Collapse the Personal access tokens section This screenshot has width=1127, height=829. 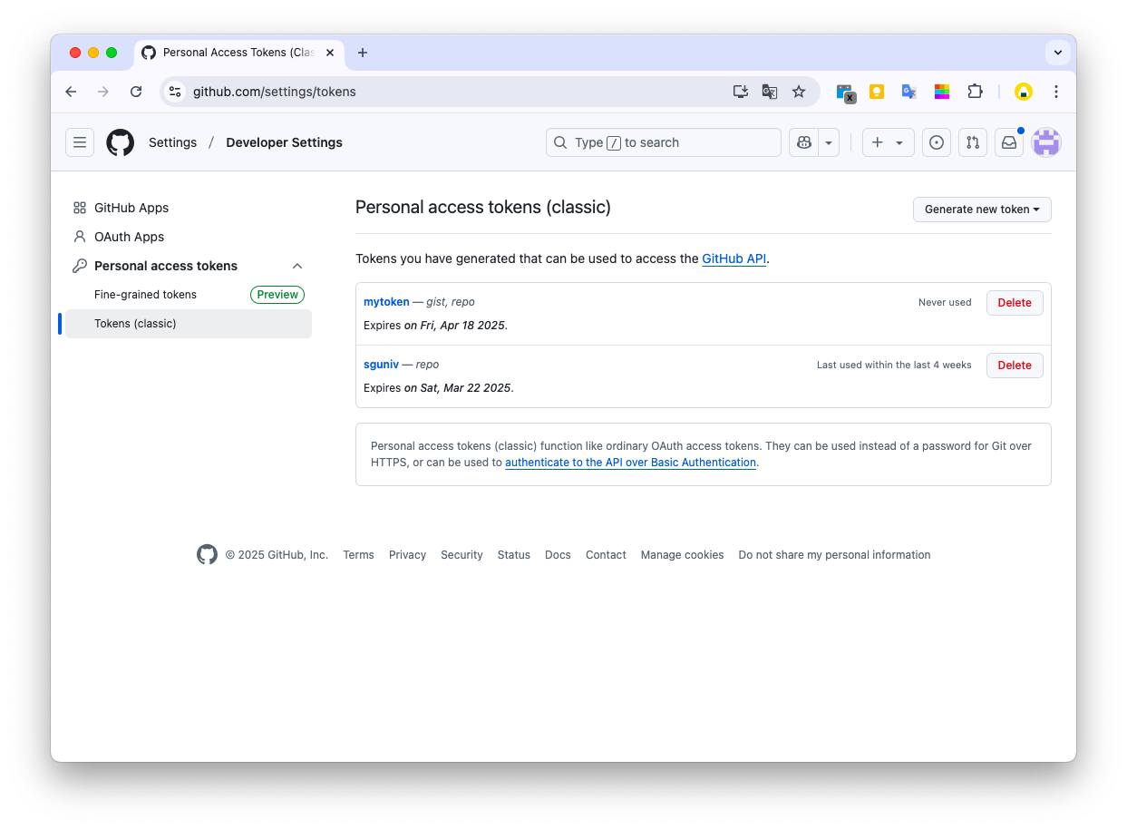(297, 266)
